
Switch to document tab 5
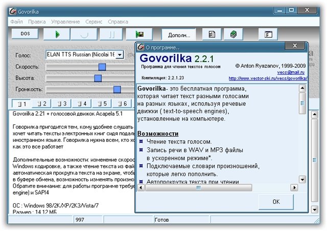coord(102,103)
